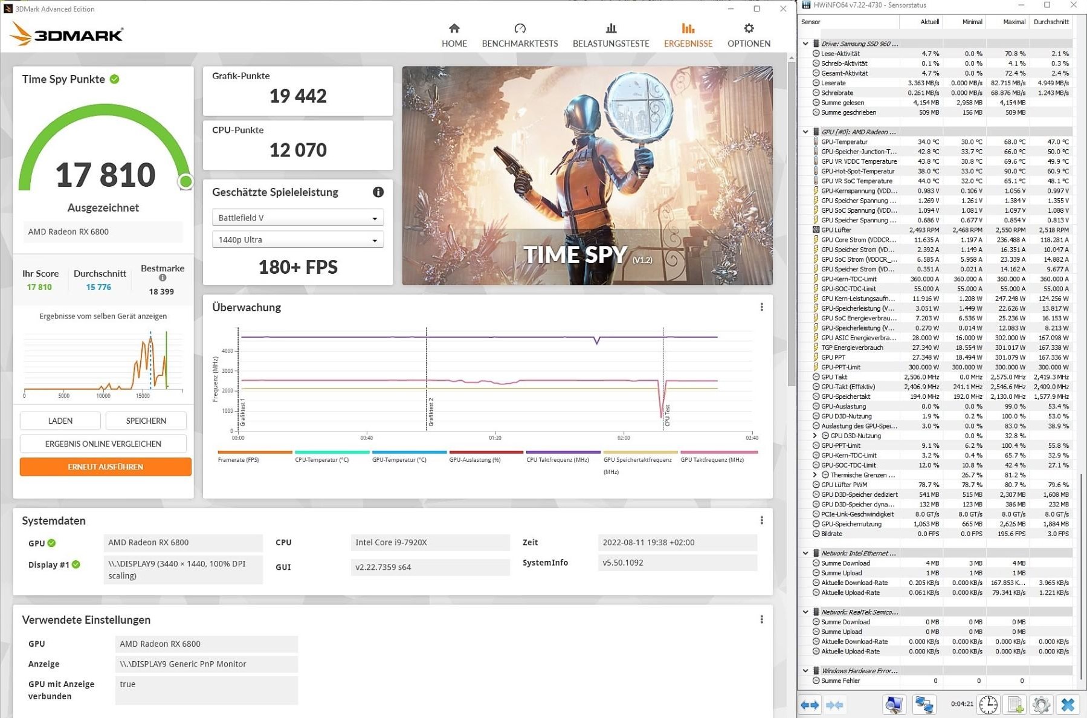
Task: Collapse the Windows Hardware Error sensor group
Action: coord(805,671)
